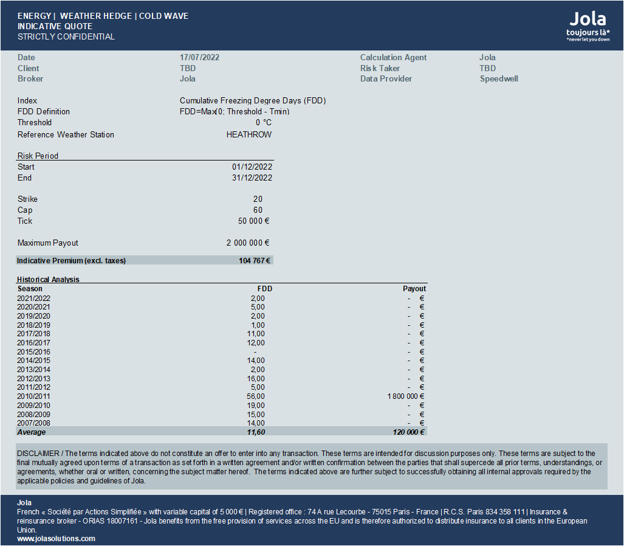
Task: Click the 1 800 000 € payout cell
Action: (405, 396)
